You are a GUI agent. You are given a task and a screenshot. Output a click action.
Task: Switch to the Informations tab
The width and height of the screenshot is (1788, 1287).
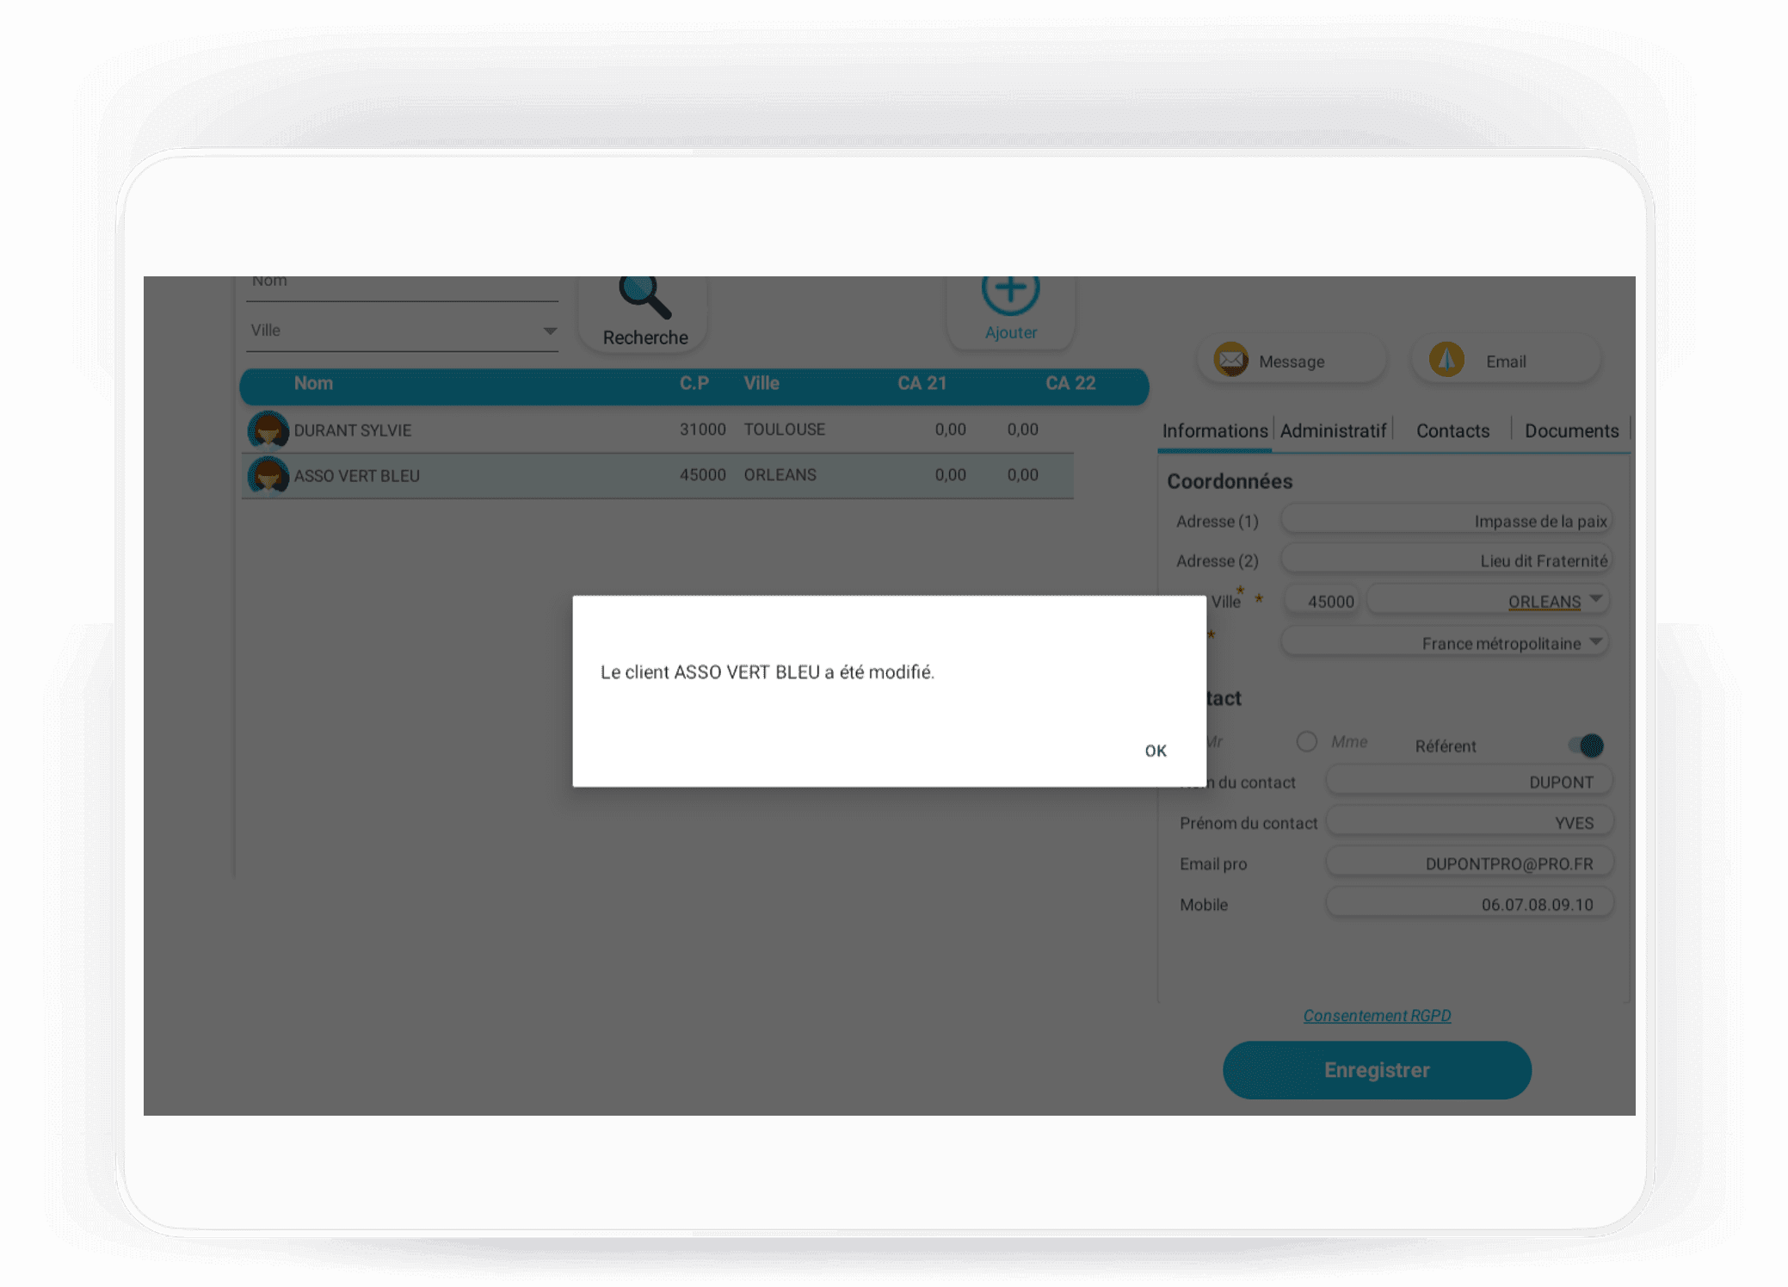1214,430
